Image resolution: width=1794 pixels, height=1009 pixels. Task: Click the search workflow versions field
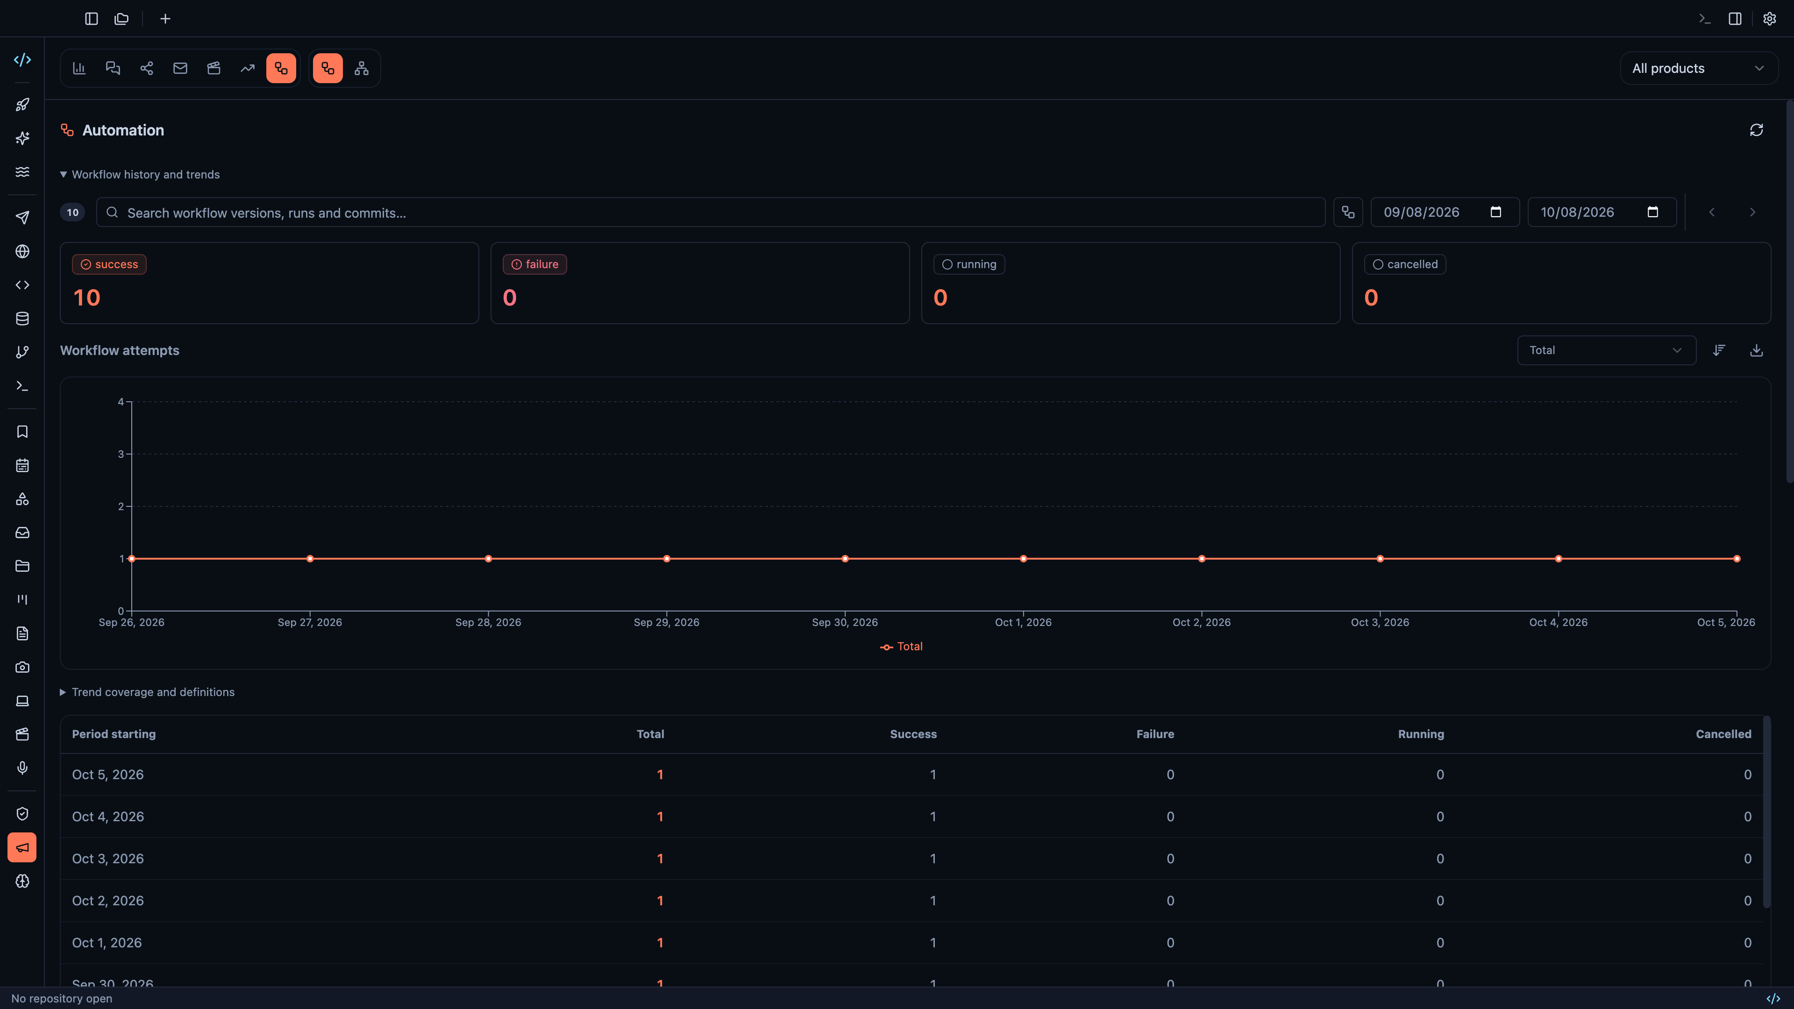click(x=710, y=213)
